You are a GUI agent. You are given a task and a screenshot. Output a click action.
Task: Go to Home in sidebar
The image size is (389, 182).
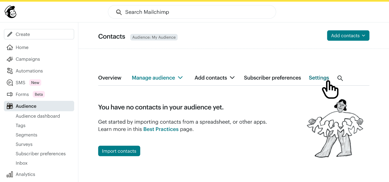tap(22, 47)
